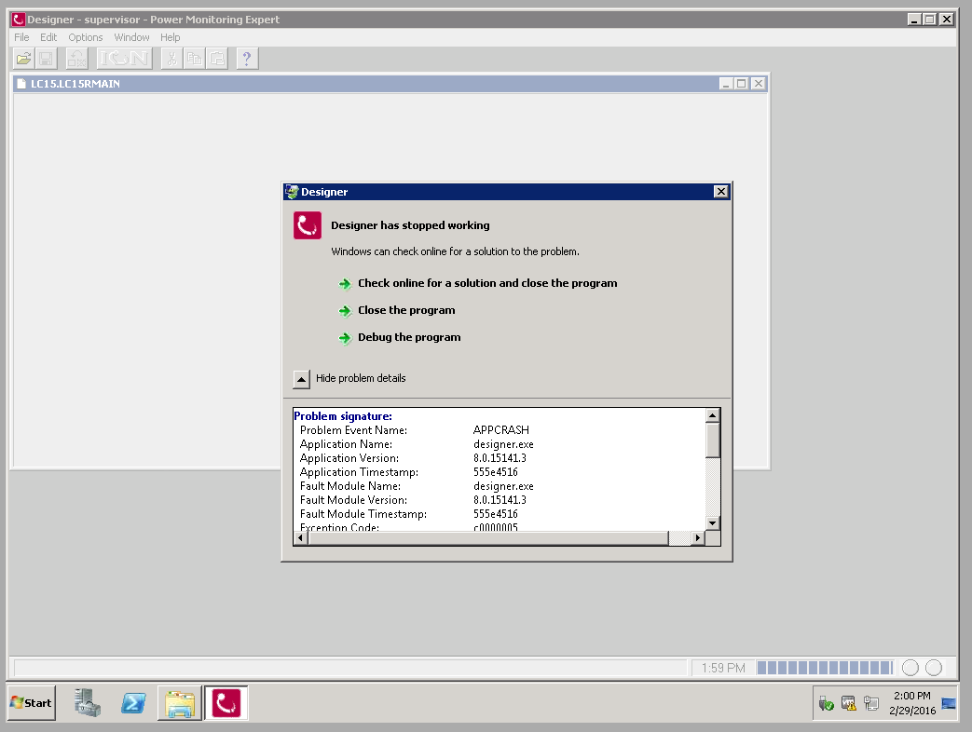The width and height of the screenshot is (972, 732).
Task: Click the Application Timestamp value 555e4516
Action: (x=495, y=472)
